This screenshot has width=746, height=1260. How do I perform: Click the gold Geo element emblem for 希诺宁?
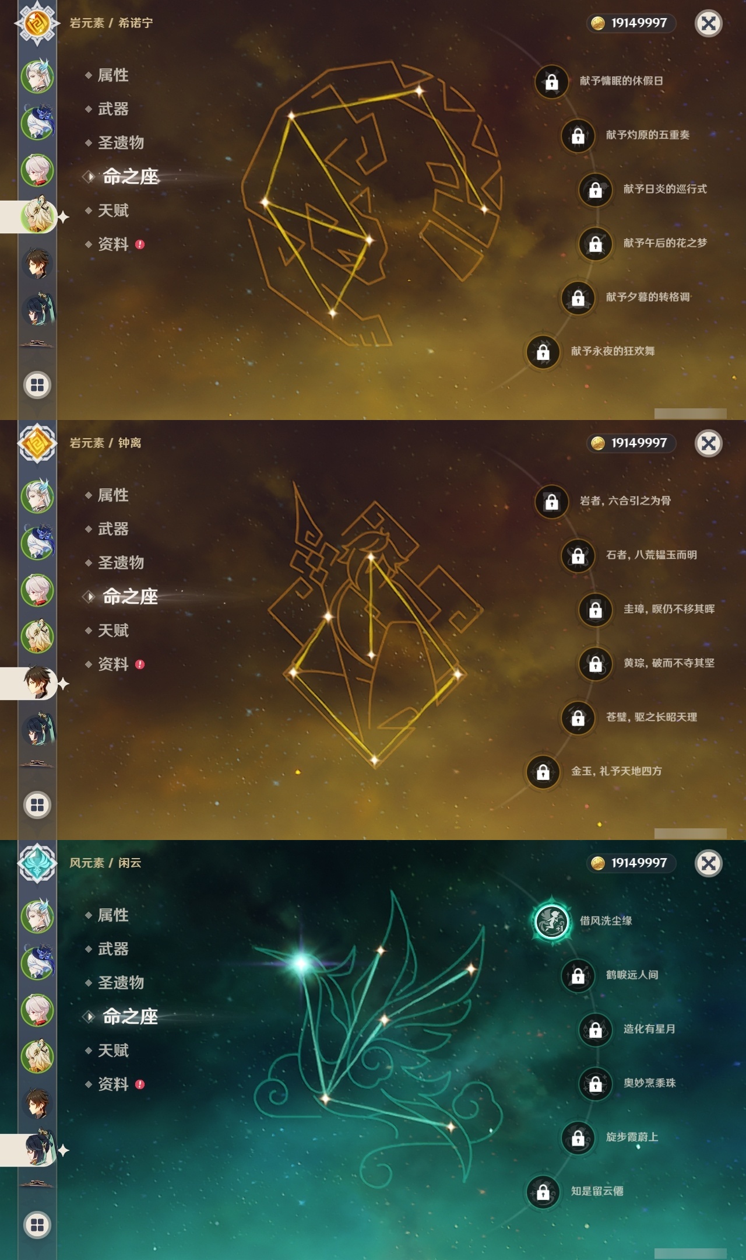point(37,23)
